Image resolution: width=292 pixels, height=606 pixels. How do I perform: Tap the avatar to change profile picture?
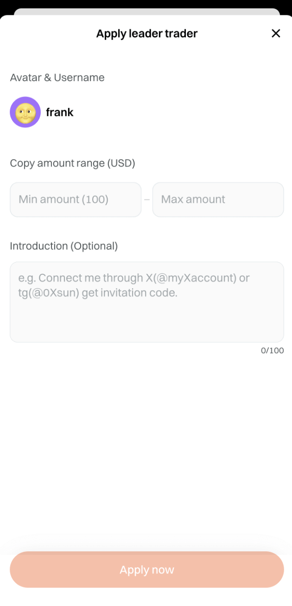[25, 112]
